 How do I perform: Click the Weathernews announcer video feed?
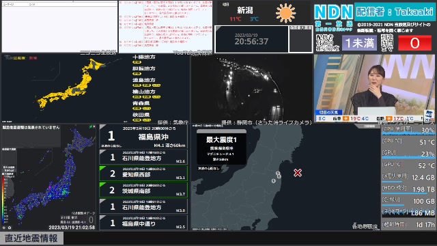[x=374, y=88]
